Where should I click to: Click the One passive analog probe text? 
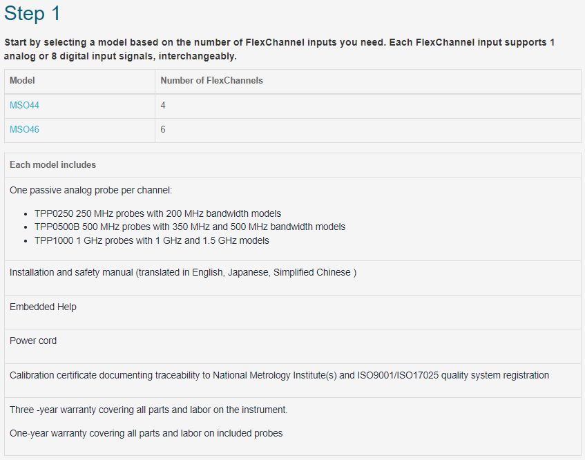(90, 190)
